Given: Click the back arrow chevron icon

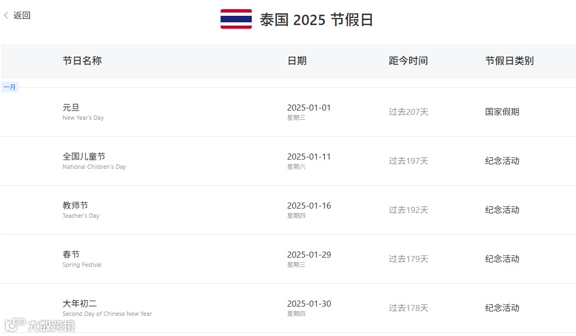Looking at the screenshot, I should click(x=6, y=16).
